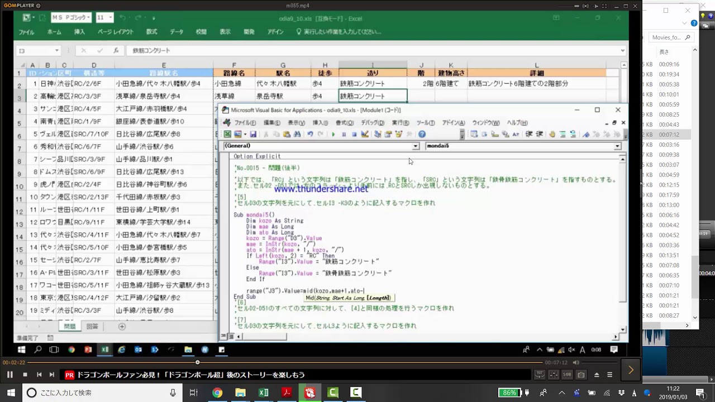Open the デバッグ(D) menu in VBA editor

(x=372, y=123)
